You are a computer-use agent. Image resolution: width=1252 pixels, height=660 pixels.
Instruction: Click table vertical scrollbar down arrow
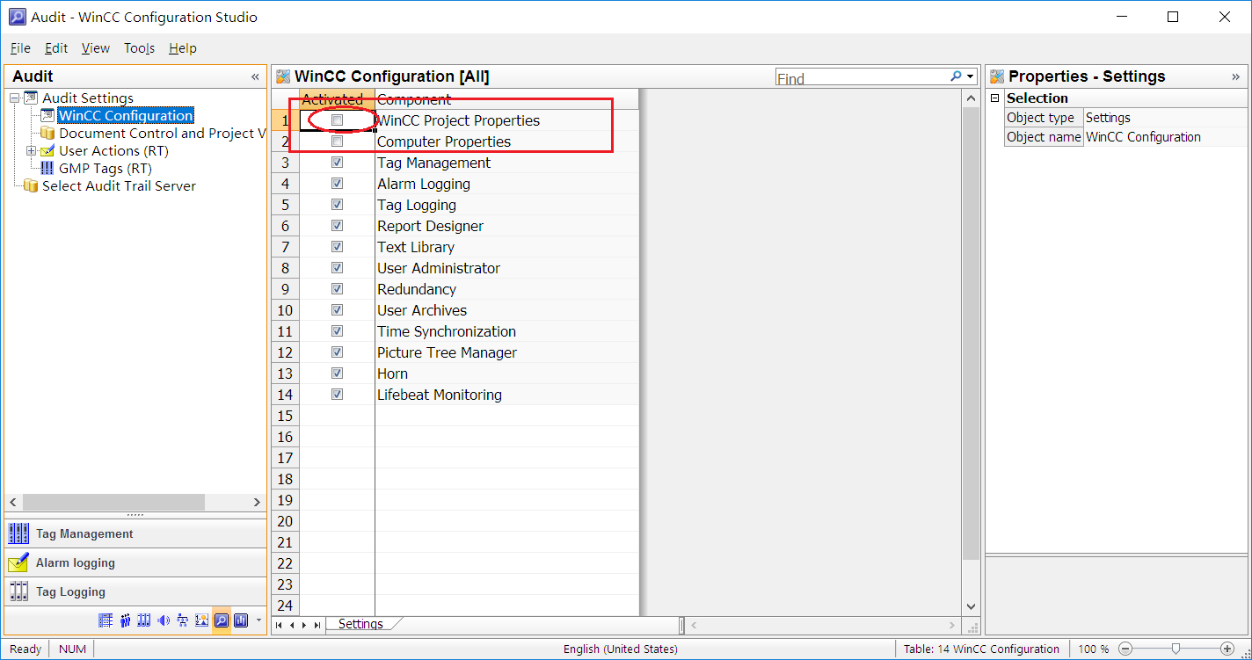(x=971, y=606)
